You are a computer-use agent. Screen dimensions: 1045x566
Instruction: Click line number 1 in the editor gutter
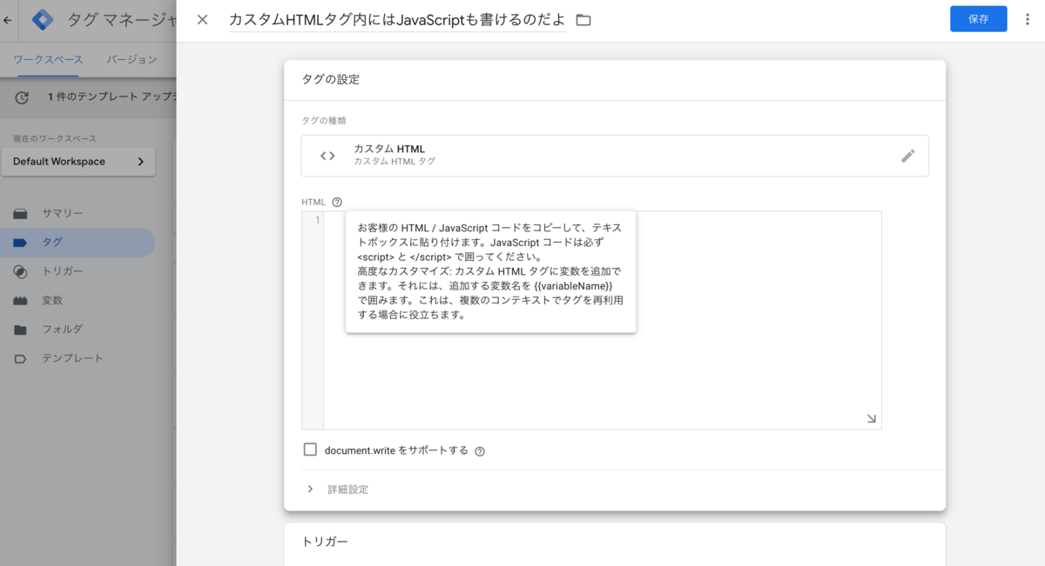pos(317,220)
